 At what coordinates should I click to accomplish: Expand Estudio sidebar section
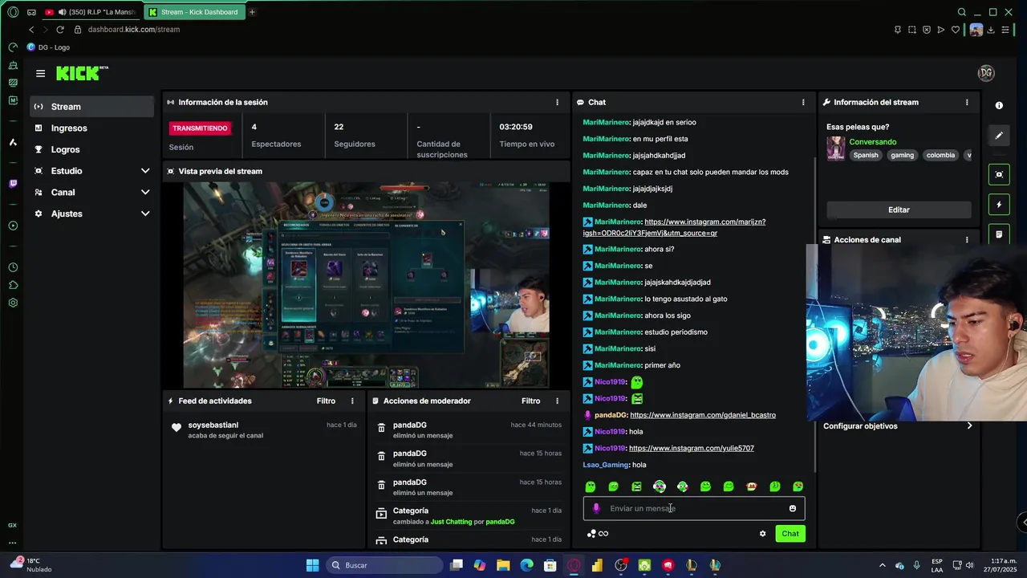click(x=145, y=171)
